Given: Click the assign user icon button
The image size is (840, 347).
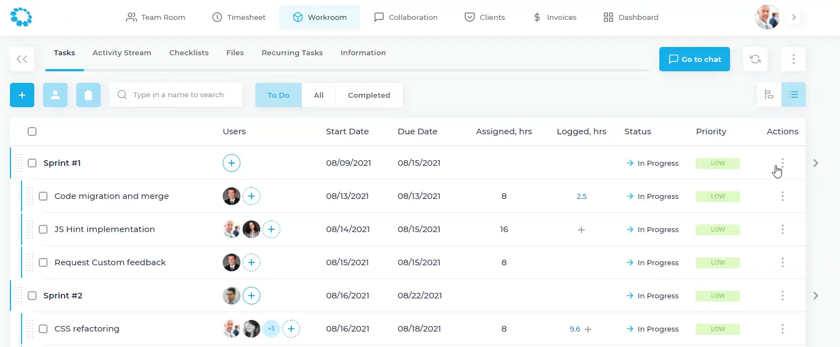Looking at the screenshot, I should tap(55, 95).
